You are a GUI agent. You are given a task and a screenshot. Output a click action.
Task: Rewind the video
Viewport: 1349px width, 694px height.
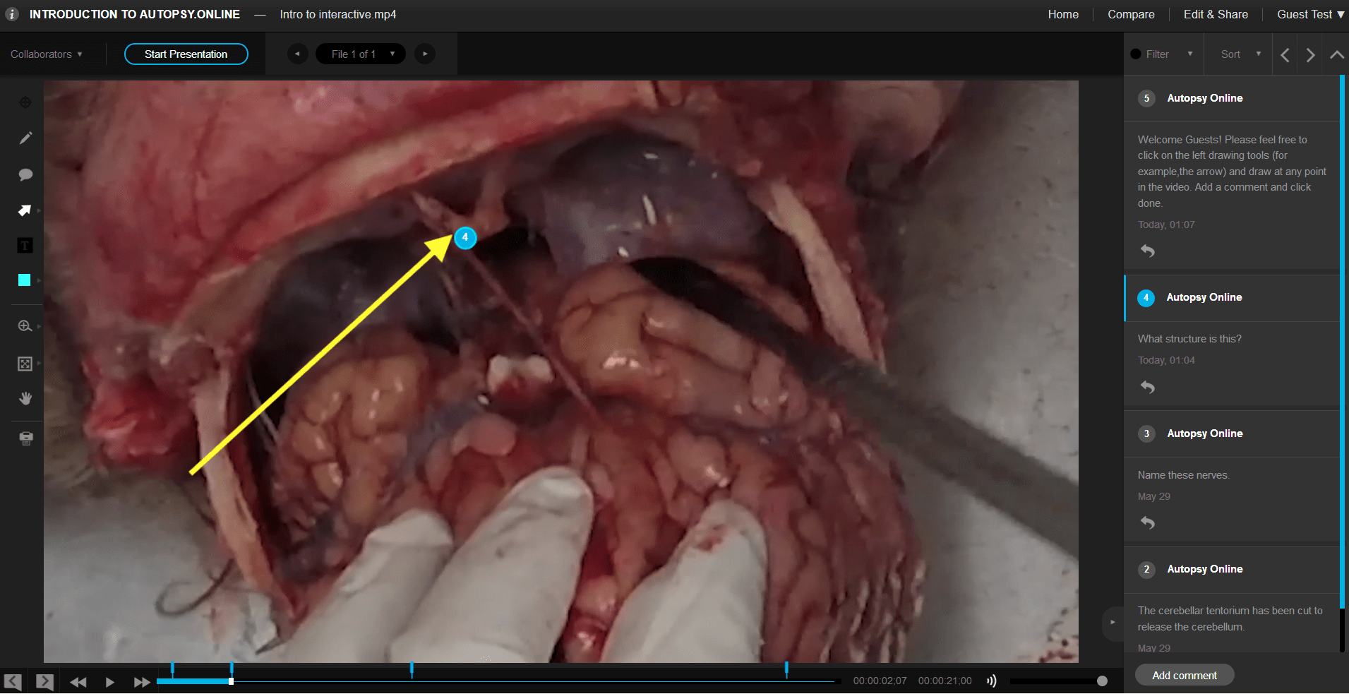point(78,682)
